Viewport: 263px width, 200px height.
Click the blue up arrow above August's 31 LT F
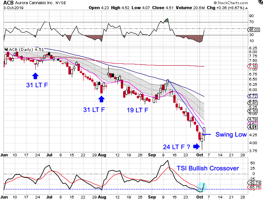click(101, 99)
